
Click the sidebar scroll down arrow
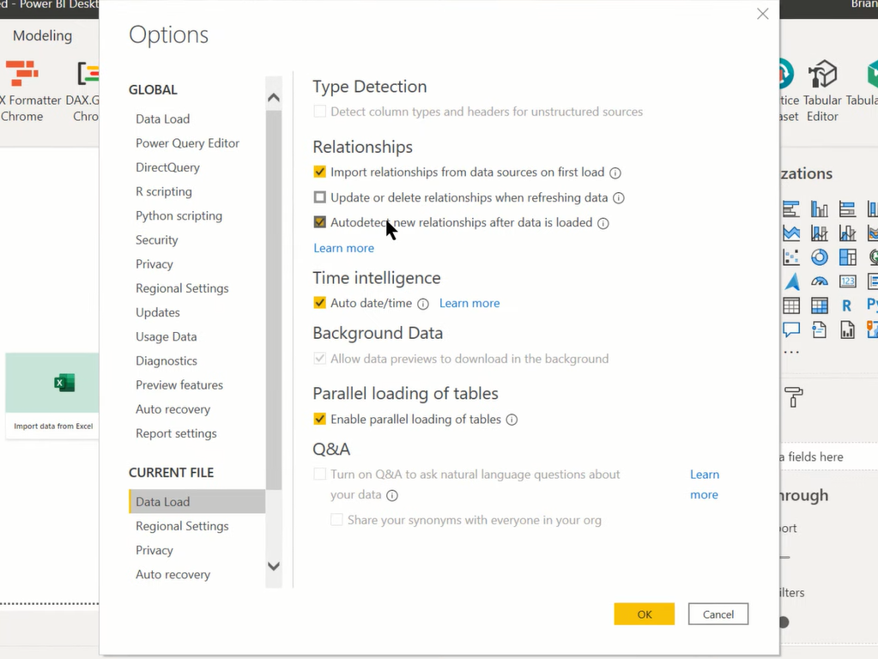pos(274,566)
